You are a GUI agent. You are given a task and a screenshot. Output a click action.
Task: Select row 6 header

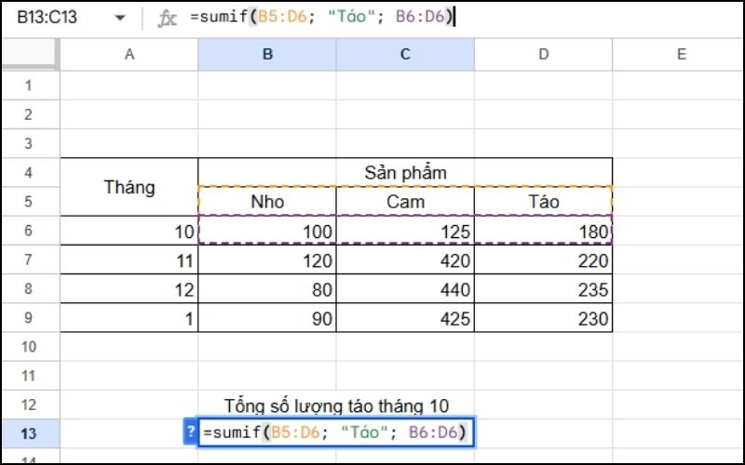click(x=29, y=231)
